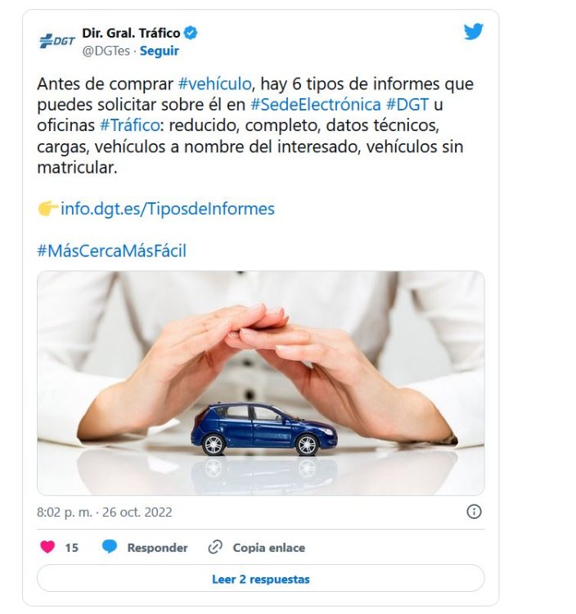Open the info.dgt.es/TiposdeInformes link
This screenshot has width=576, height=614.
point(168,209)
